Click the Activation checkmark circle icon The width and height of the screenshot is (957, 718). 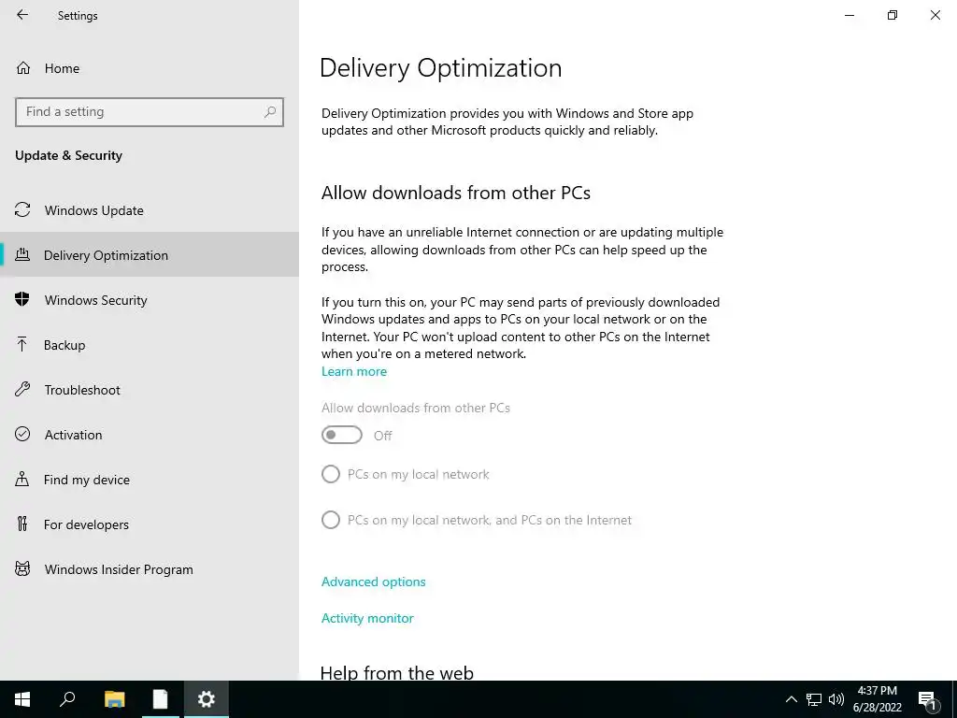pos(22,434)
